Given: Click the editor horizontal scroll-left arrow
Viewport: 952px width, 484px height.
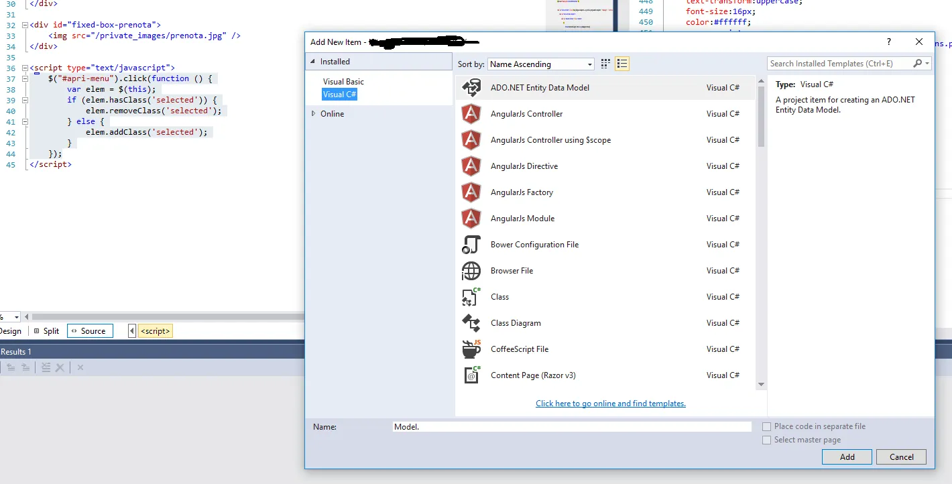Looking at the screenshot, I should click(x=26, y=317).
